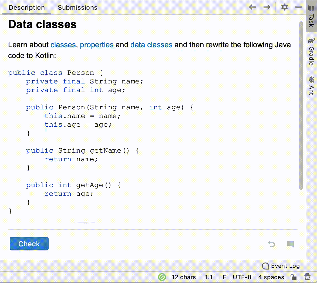317x283 pixels.
Task: Click the Check button
Action: pos(29,244)
